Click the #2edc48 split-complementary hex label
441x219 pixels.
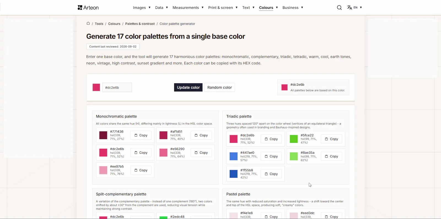177,217
